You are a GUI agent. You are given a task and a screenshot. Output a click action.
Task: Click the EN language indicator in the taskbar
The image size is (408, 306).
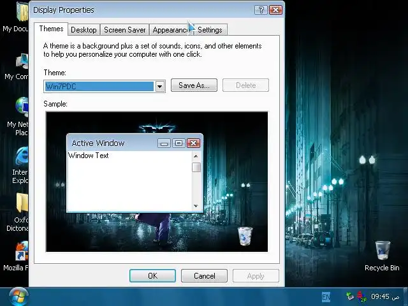point(326,296)
